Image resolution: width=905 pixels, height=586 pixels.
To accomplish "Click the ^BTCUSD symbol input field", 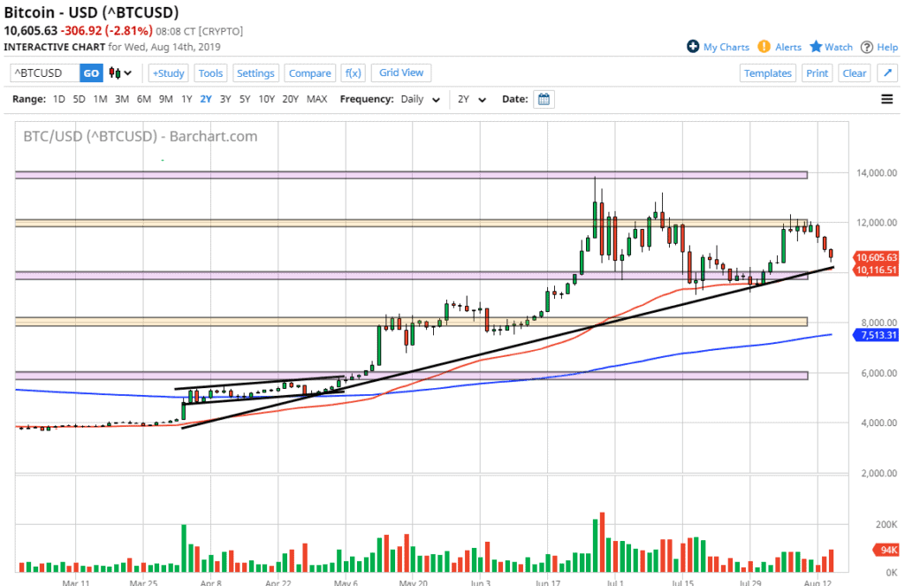I will pyautogui.click(x=44, y=73).
